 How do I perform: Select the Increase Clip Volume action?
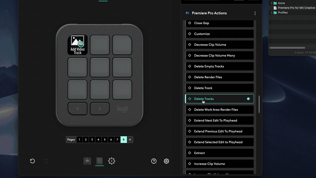pyautogui.click(x=220, y=164)
